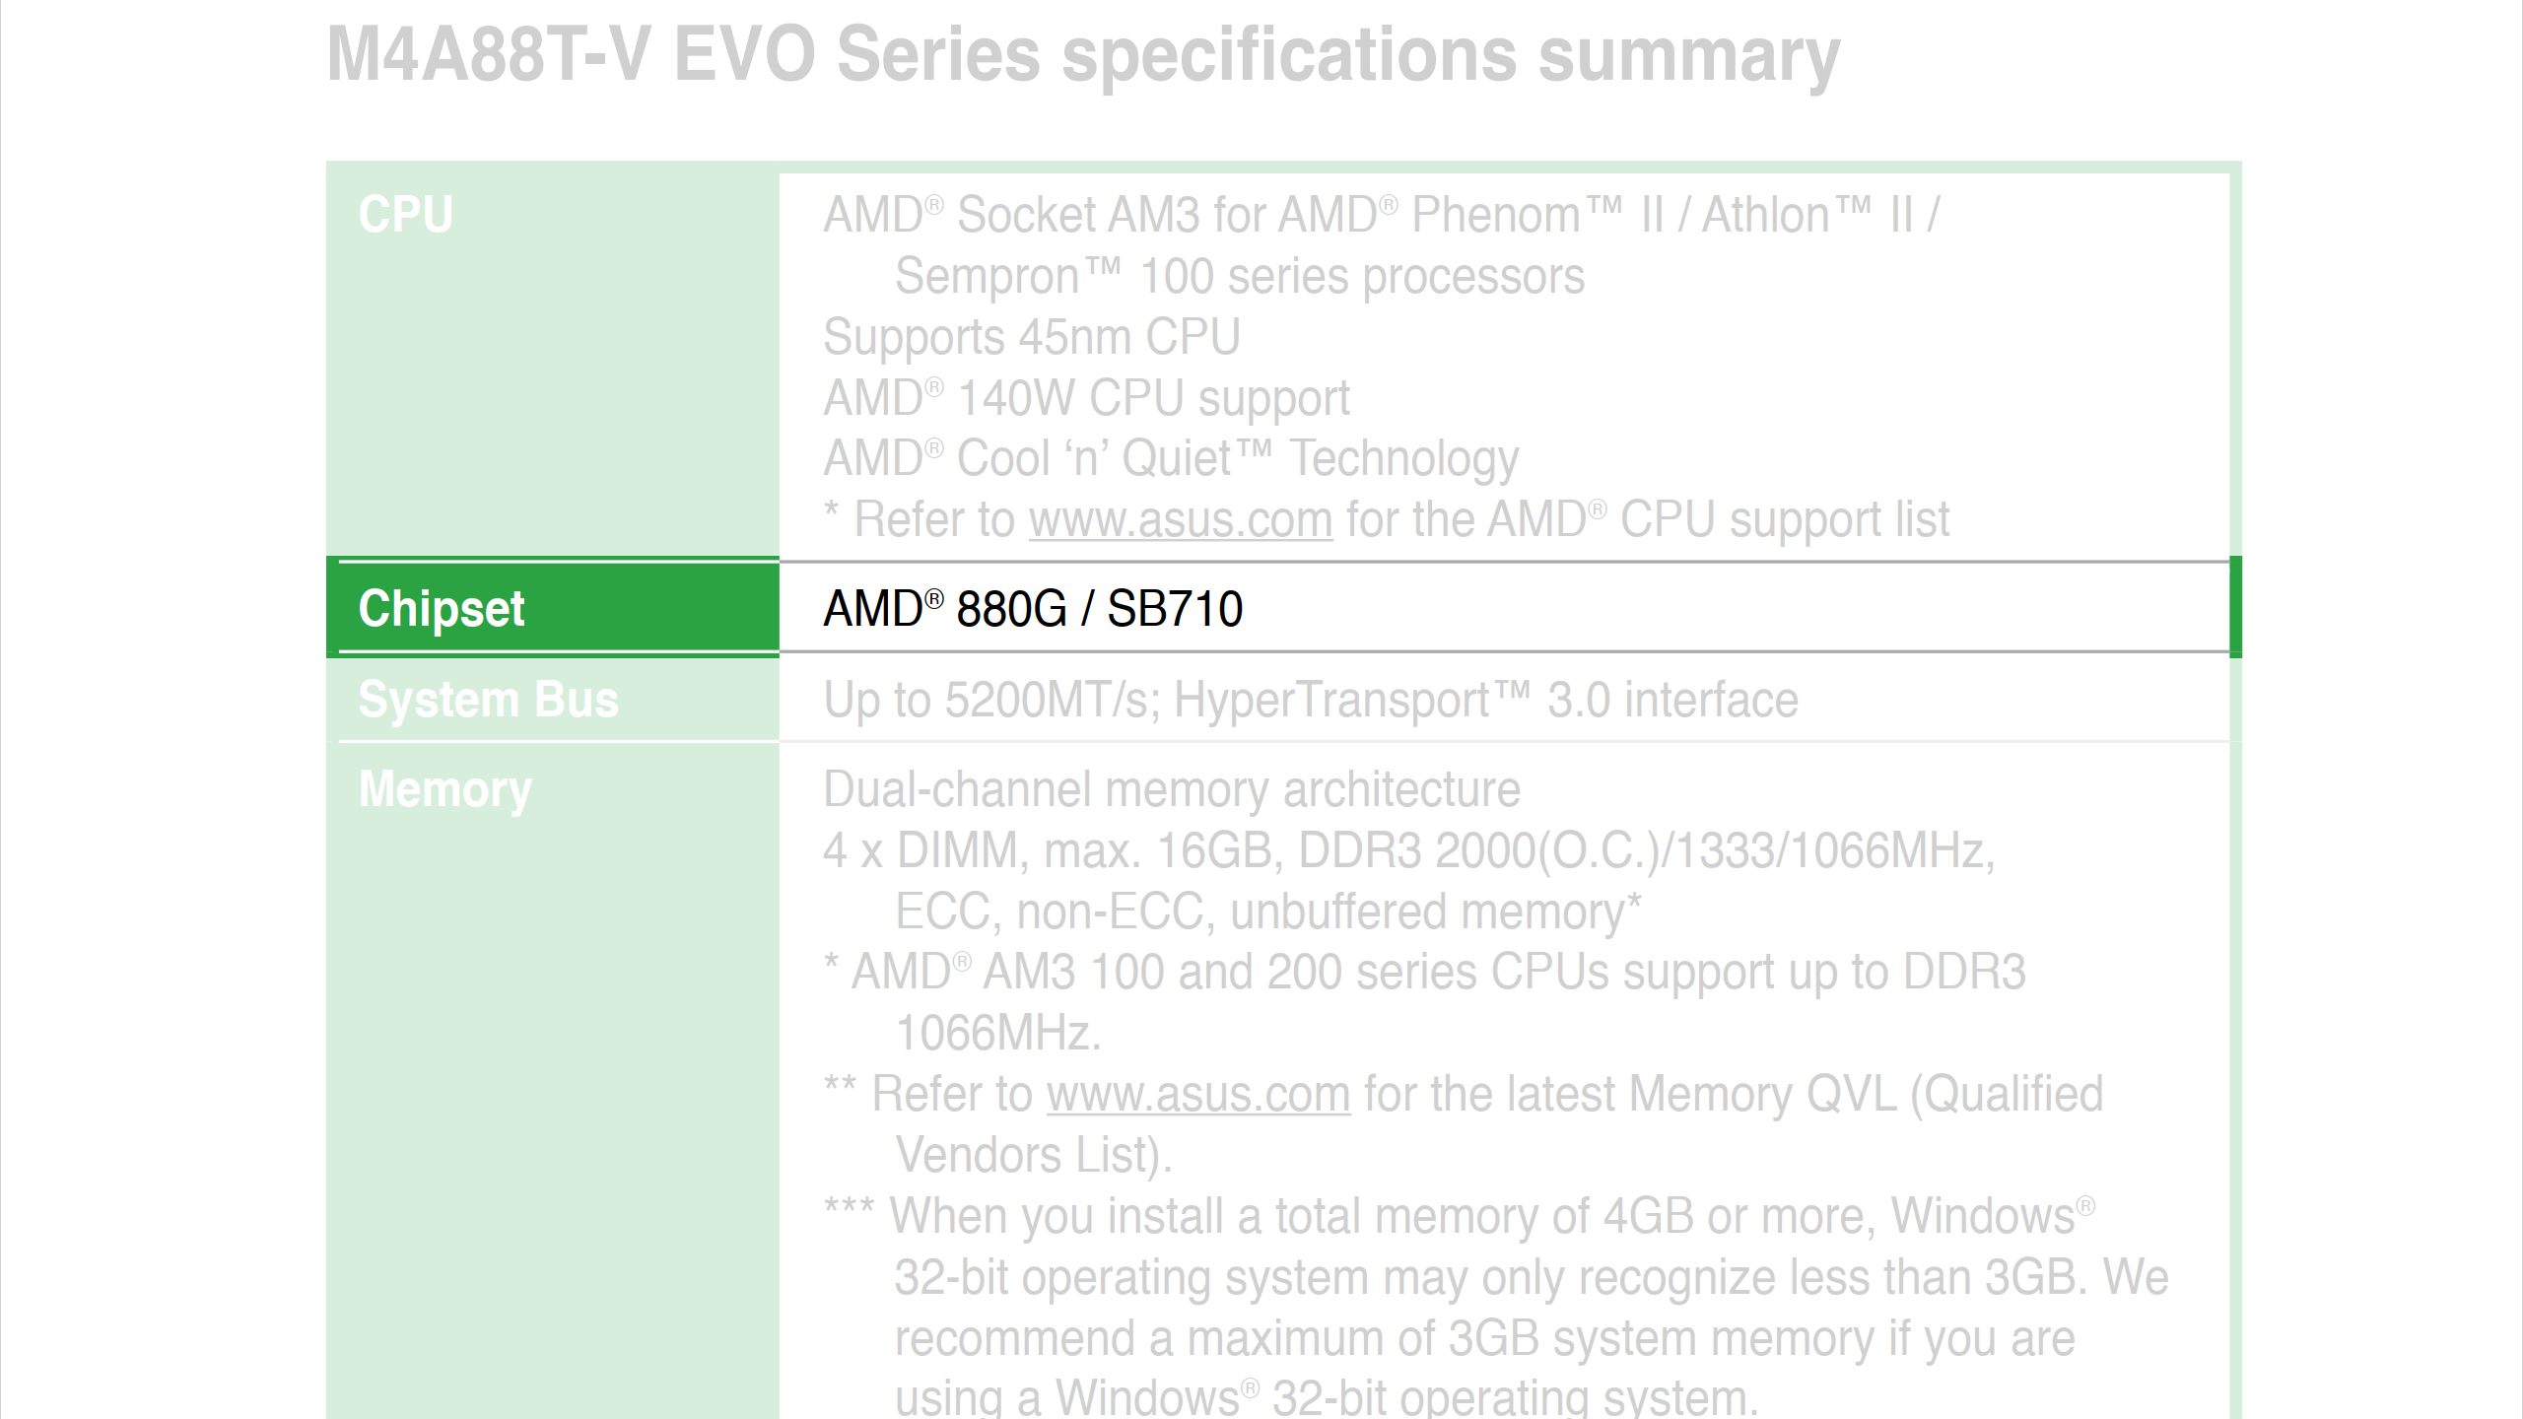Select the ECC, non-ECC, unbuffered memory text
Viewport: 2523px width, 1419px height.
point(1267,912)
